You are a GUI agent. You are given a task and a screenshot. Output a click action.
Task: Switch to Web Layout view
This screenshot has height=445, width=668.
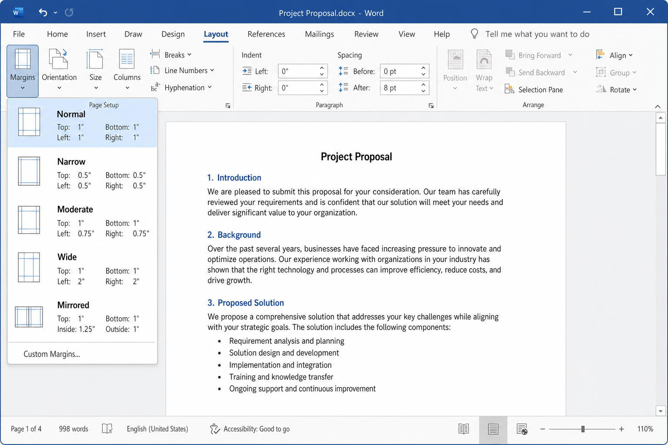tap(522, 429)
